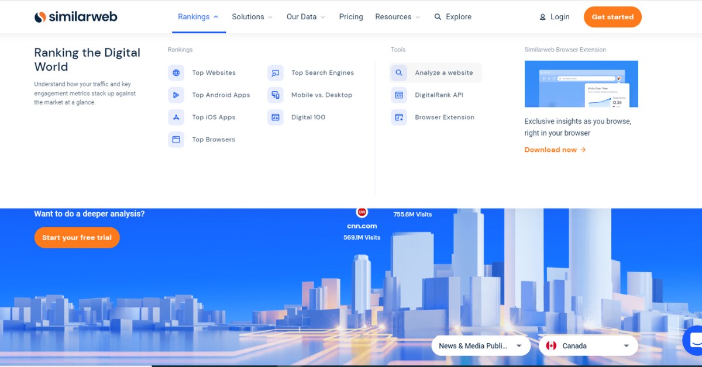Open the Top Websites ranking link
The image size is (702, 367).
[x=214, y=73]
